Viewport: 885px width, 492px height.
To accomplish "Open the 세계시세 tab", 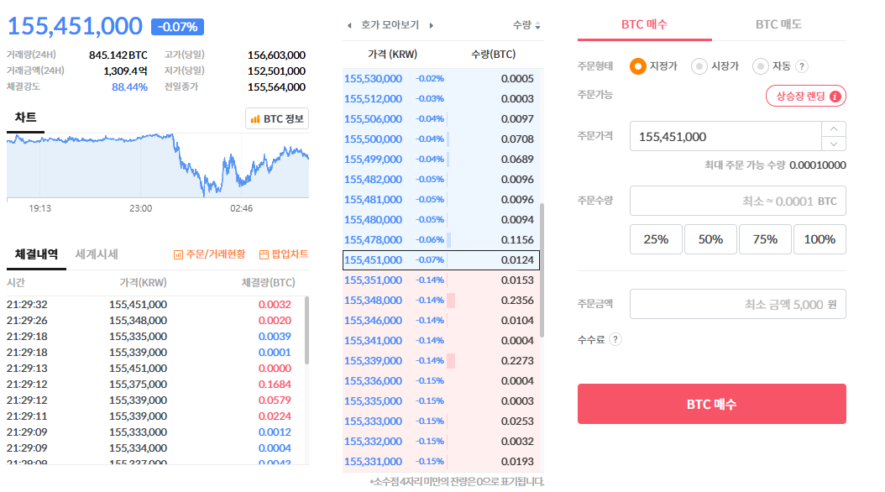I will (97, 254).
